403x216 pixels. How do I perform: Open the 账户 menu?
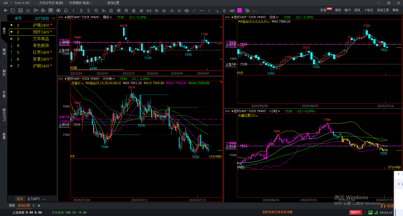click(x=348, y=10)
